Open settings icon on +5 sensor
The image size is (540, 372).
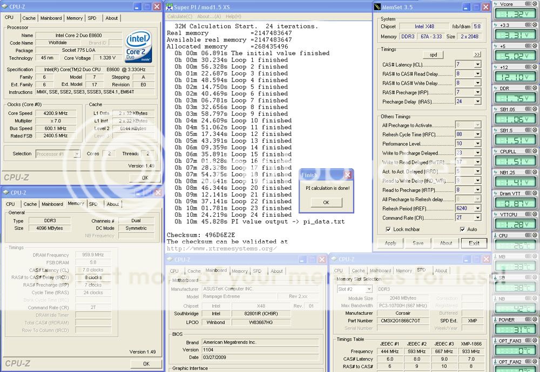coord(528,46)
